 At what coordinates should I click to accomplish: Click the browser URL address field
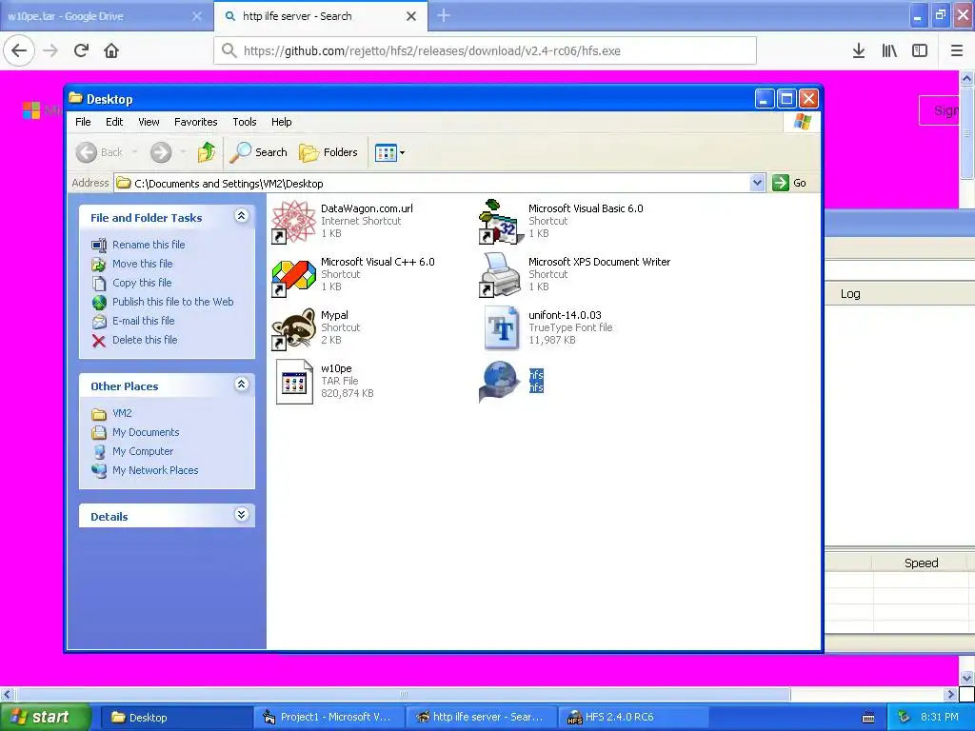pyautogui.click(x=485, y=51)
